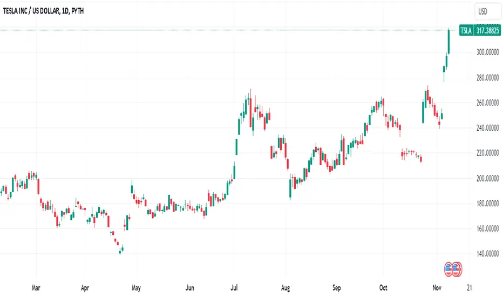The image size is (503, 297).
Task: Click the May label on time axis
Action: point(136,288)
